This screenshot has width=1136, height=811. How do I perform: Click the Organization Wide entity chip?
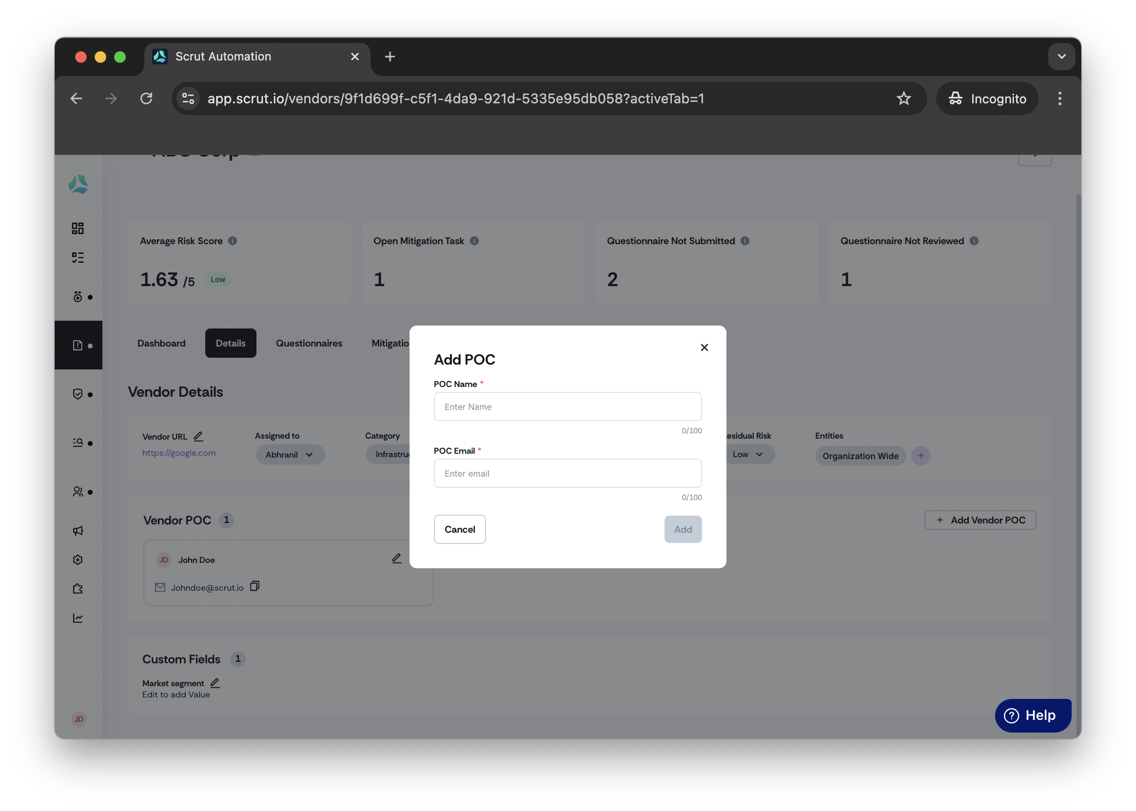tap(860, 456)
